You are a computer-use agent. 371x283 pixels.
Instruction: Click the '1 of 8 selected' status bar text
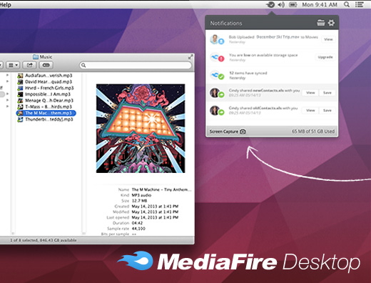click(44, 240)
